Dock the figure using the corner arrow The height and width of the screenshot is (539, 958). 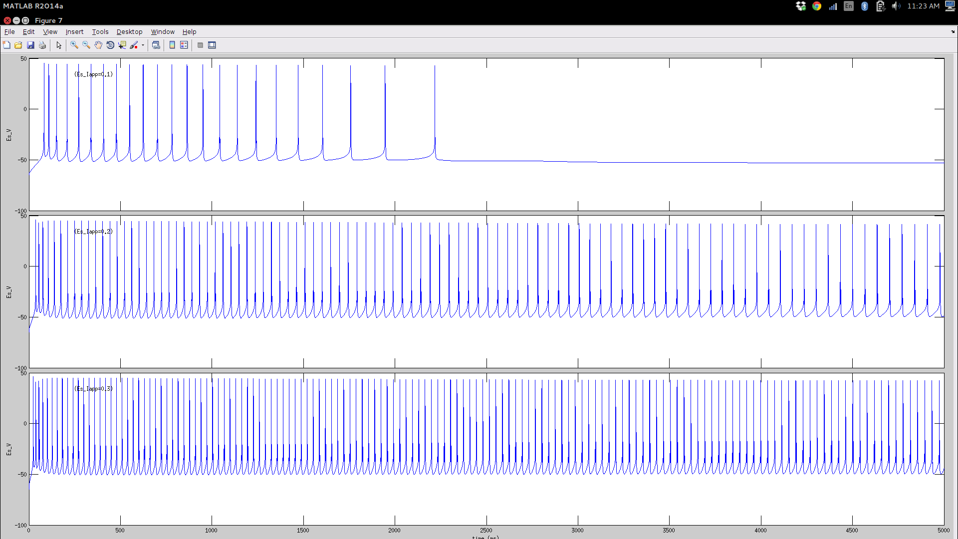point(953,31)
